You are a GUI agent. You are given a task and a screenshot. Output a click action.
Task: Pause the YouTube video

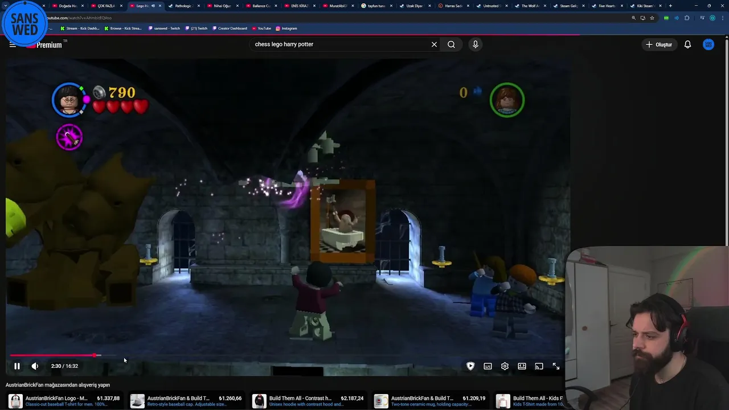(x=17, y=366)
